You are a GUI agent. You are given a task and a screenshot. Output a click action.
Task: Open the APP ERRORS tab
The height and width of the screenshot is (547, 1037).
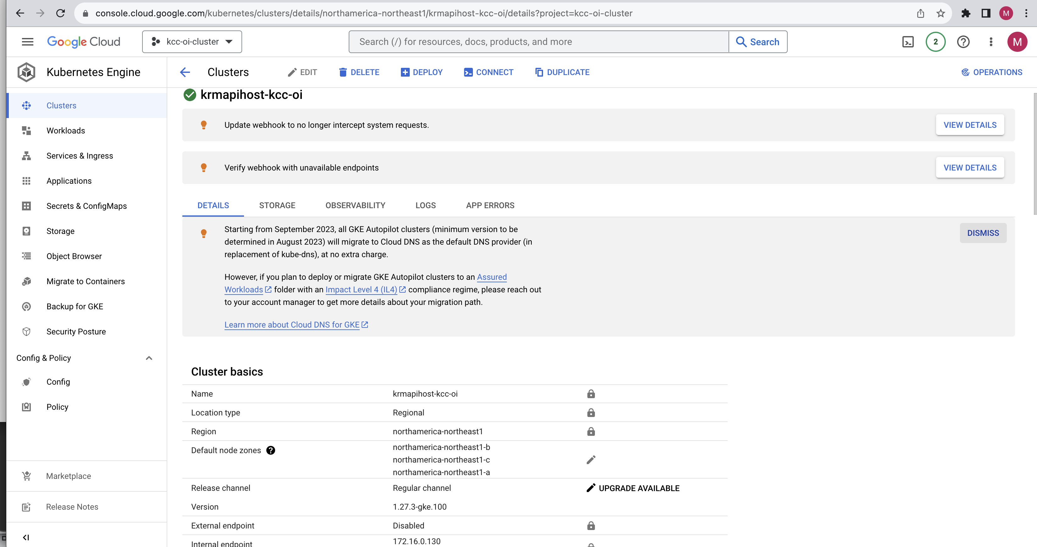[490, 205]
